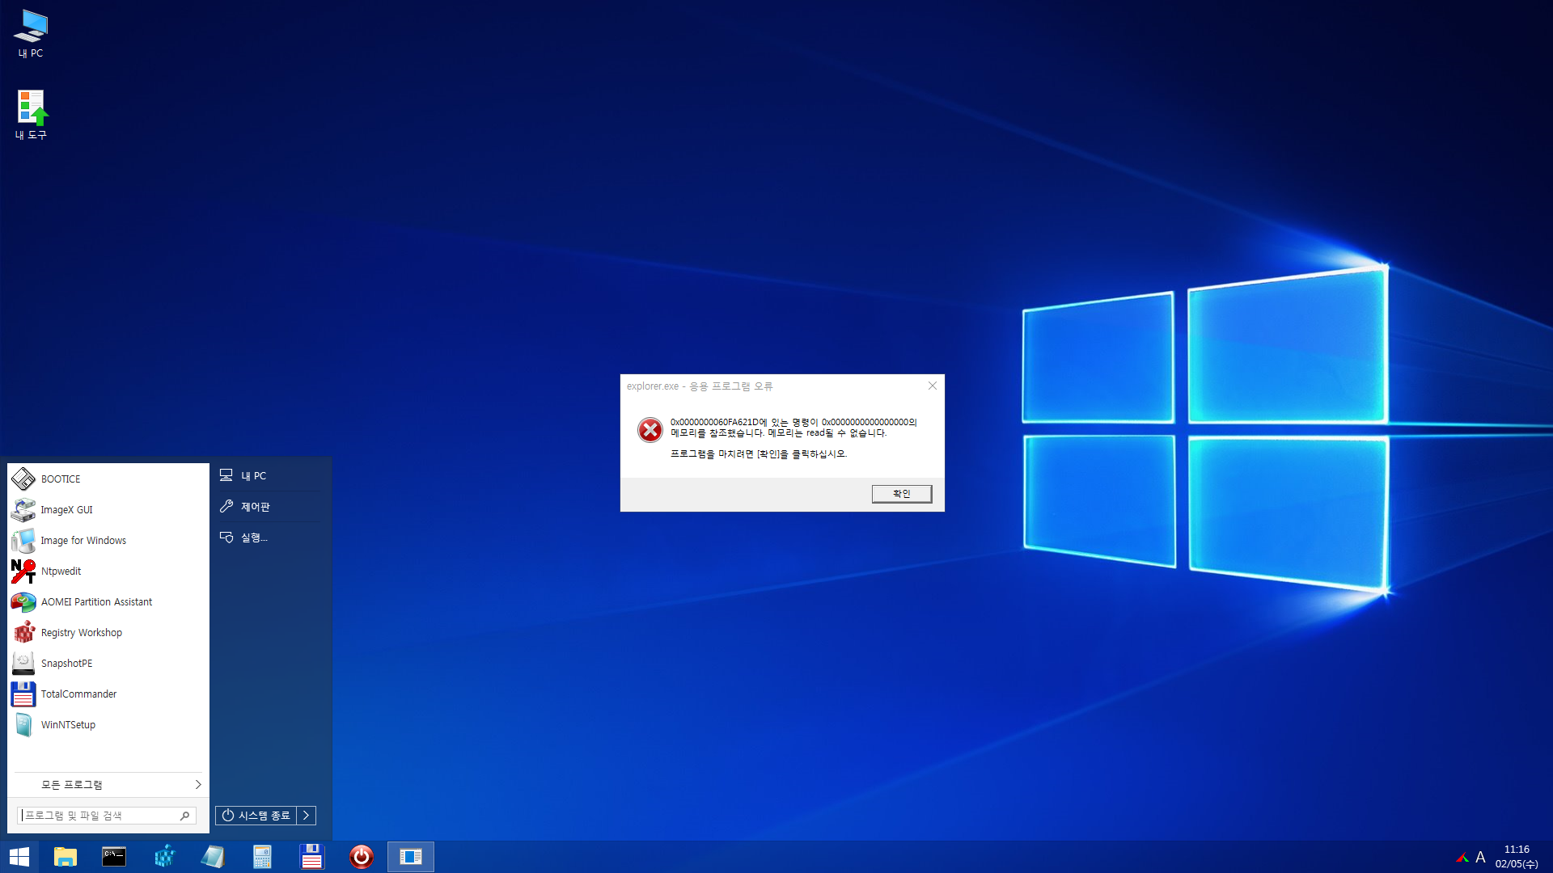Open the command prompt taskbar icon
The image size is (1553, 873).
click(x=114, y=857)
